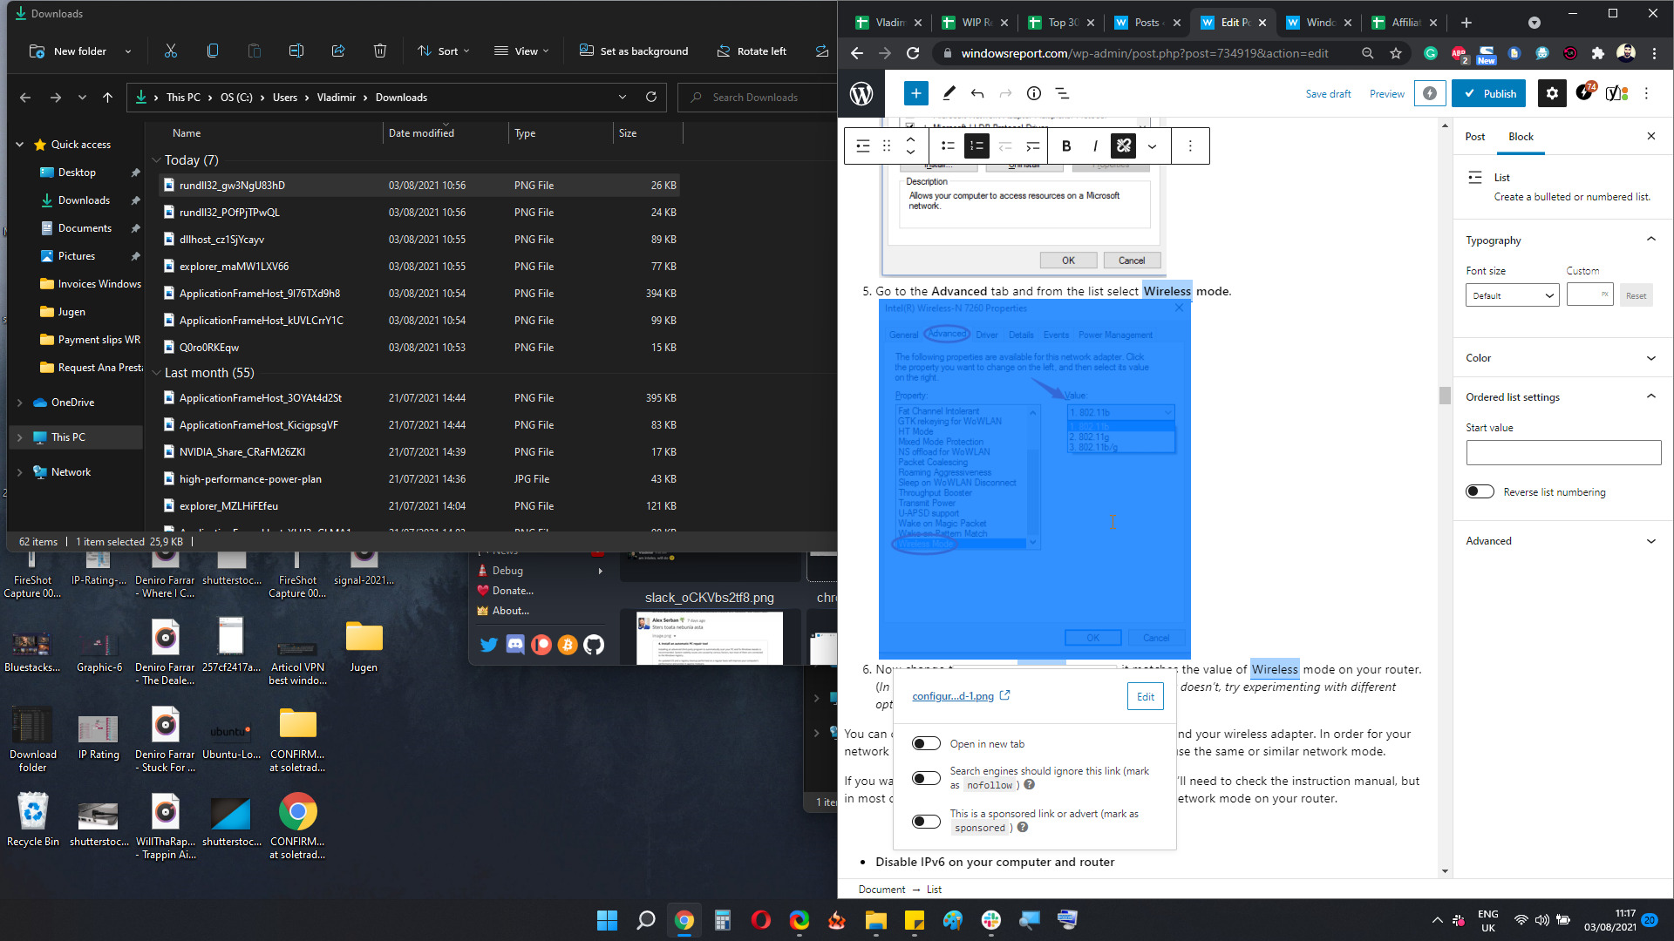
Task: Expand the Ordered list settings panel
Action: [1651, 396]
